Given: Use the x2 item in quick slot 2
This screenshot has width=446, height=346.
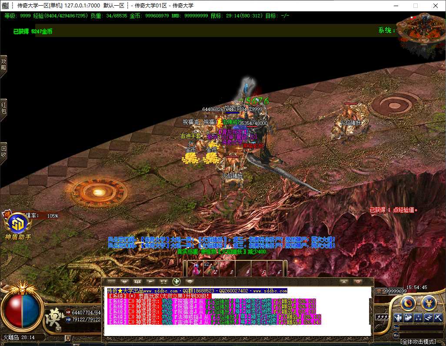Looking at the screenshot, I should (211, 269).
